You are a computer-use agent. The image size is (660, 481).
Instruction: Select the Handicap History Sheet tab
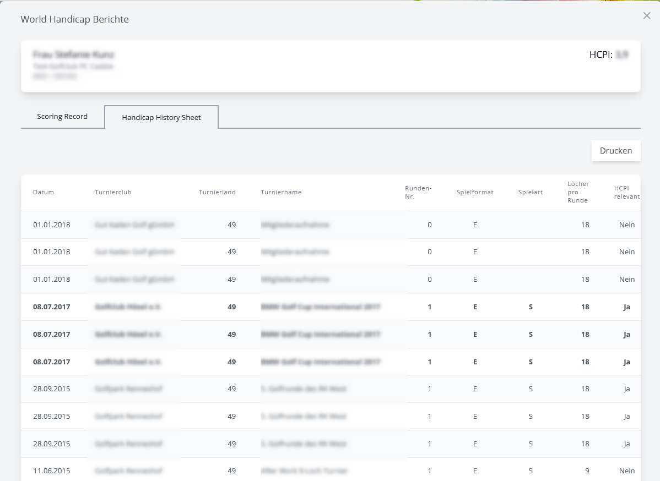tap(161, 117)
